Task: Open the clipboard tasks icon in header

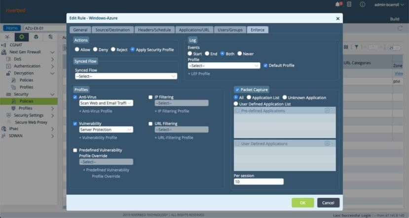Action: (x=349, y=4)
